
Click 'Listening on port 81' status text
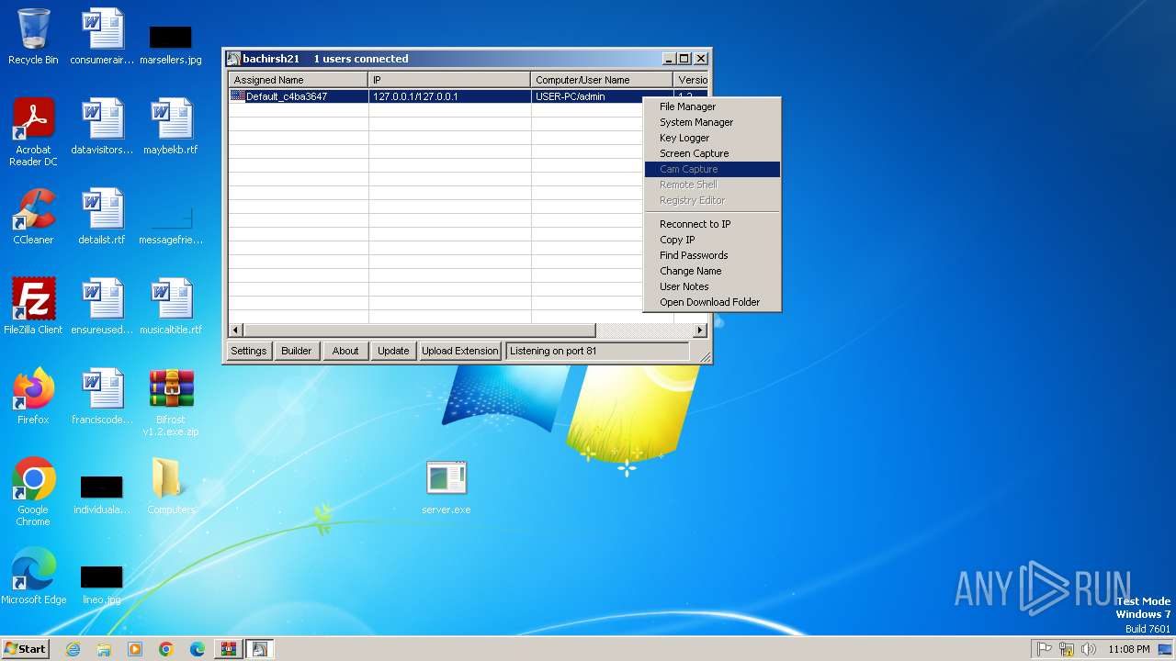click(553, 351)
